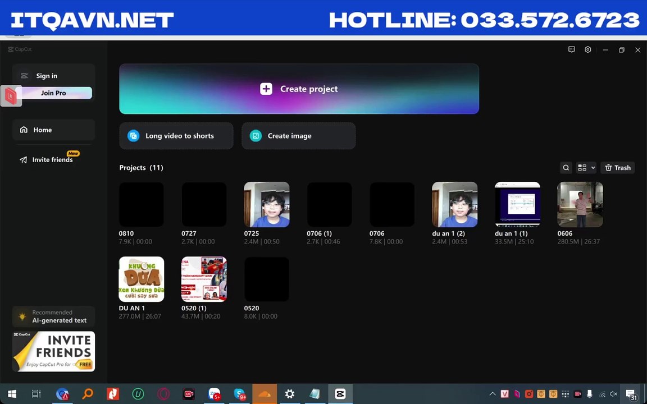
Task: Open the DU AN 1 project thumbnail
Action: pos(142,279)
